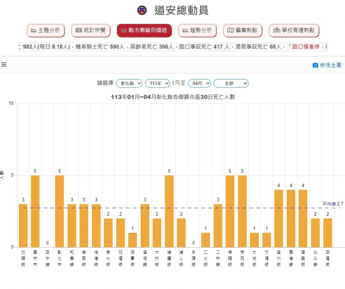This screenshot has height=289, width=345.
Task: Click the 平均線 2.7 average line label
Action: coord(333,204)
